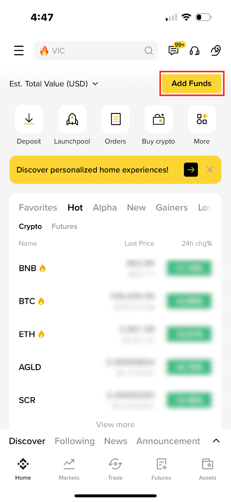Open the hamburger side menu

[19, 51]
